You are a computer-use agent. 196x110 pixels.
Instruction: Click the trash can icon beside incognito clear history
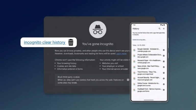pos(71,42)
